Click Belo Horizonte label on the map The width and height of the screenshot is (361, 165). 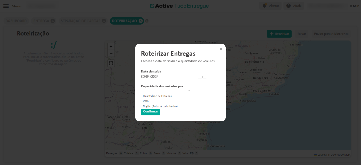[255, 62]
